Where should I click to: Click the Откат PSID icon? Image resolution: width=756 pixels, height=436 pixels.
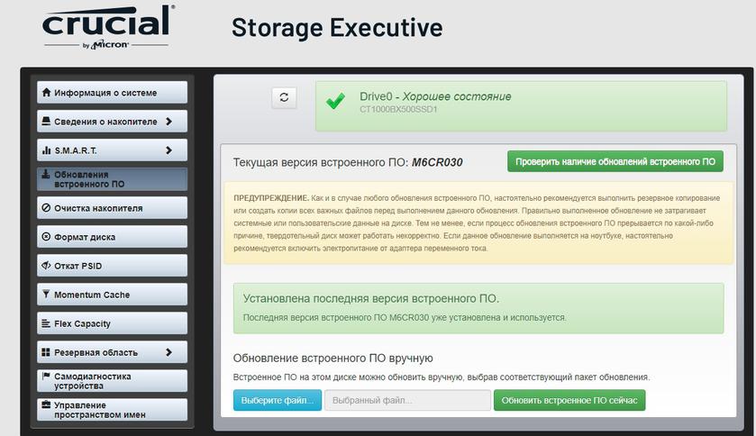tap(46, 266)
